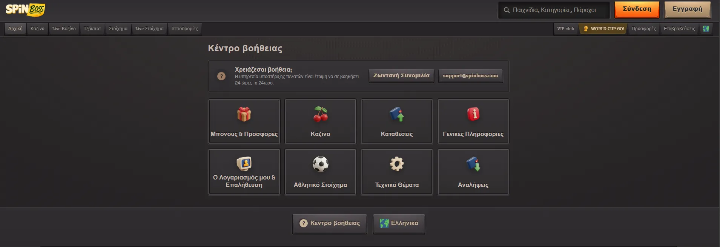The width and height of the screenshot is (720, 247).
Task: Click the SpinBoss logo
Action: [25, 10]
